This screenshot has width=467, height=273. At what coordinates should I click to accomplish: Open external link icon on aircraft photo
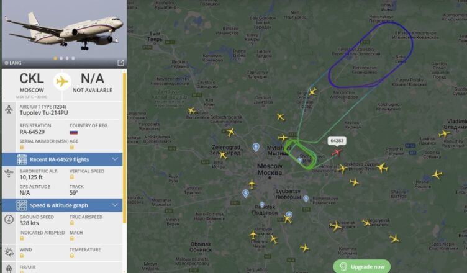120,63
